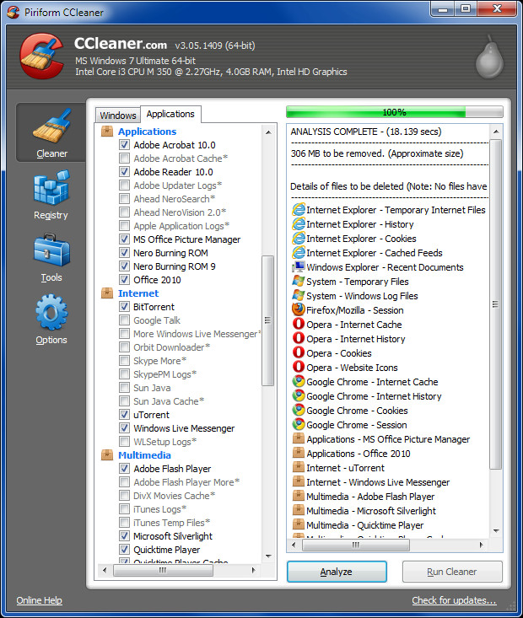Image resolution: width=523 pixels, height=618 pixels.
Task: Click the CCleaner logo in header
Action: [x=42, y=56]
